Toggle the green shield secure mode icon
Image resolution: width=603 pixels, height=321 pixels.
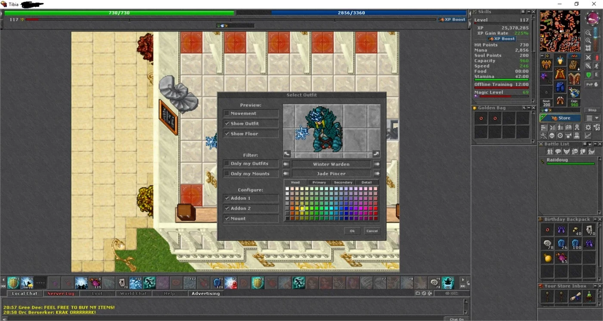589,75
